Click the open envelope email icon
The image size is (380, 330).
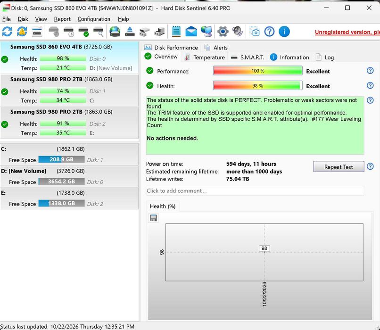(191, 32)
